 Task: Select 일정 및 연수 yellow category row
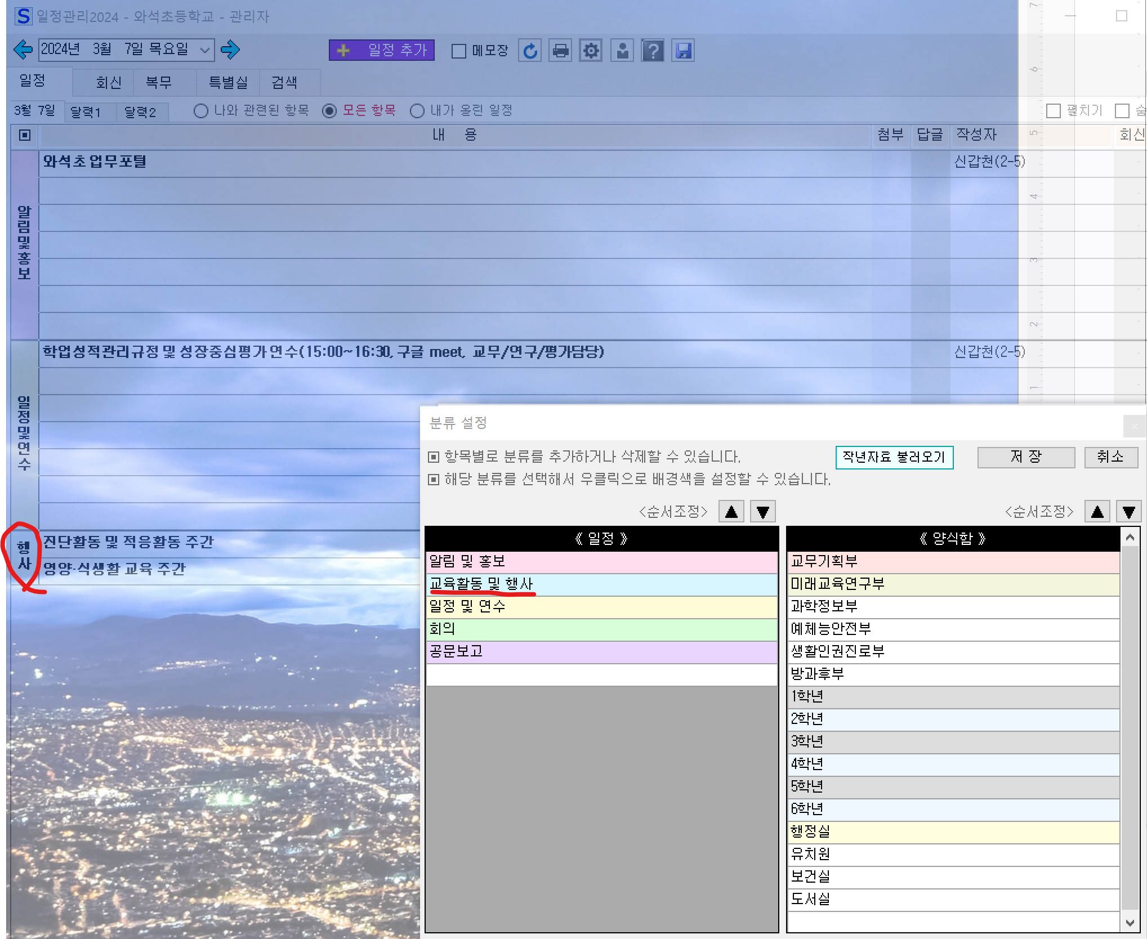[601, 607]
